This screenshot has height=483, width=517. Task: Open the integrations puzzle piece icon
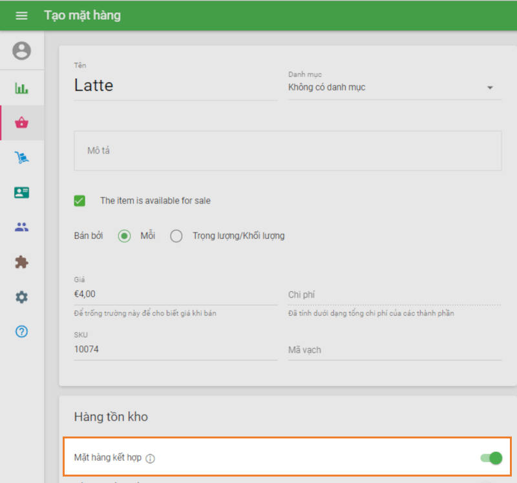tap(21, 262)
